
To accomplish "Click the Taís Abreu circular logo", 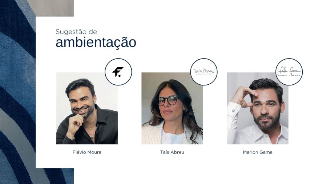I will (x=204, y=72).
